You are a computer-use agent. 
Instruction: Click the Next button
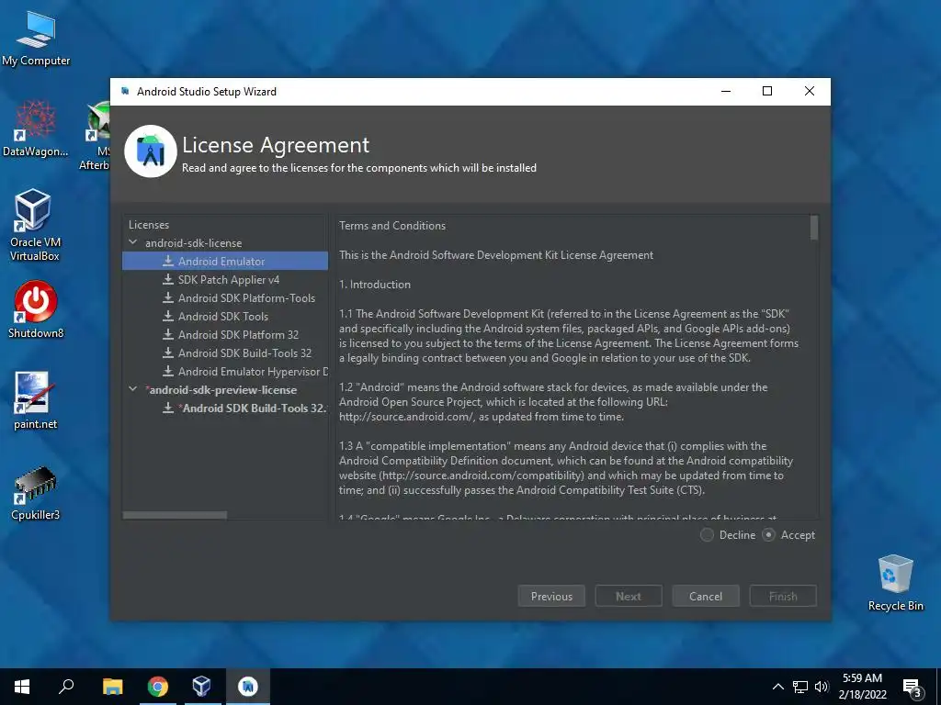pos(629,596)
